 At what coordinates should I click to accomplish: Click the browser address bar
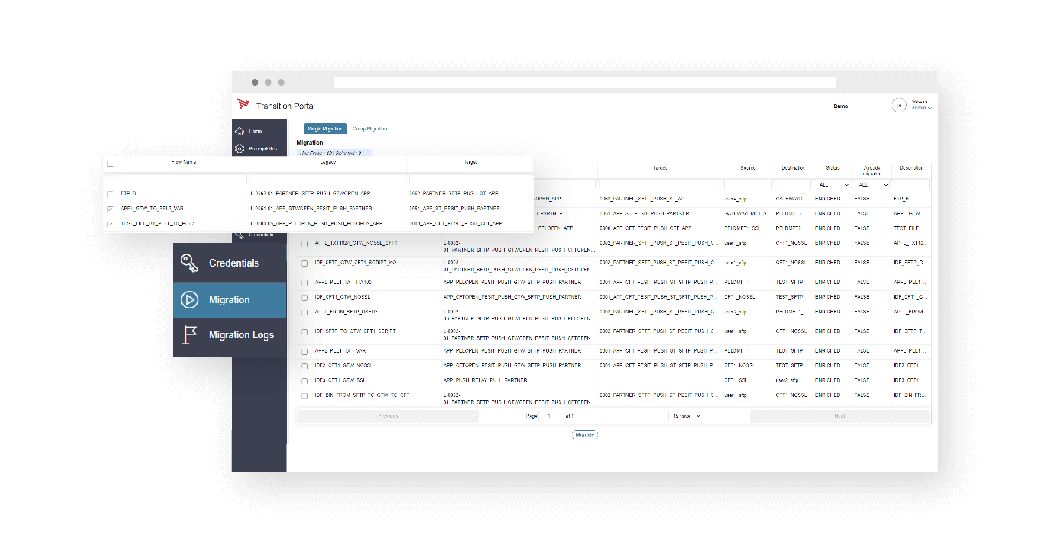[x=584, y=82]
